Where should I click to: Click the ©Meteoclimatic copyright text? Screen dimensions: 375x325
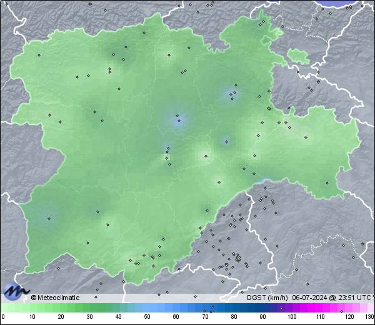[55, 298]
